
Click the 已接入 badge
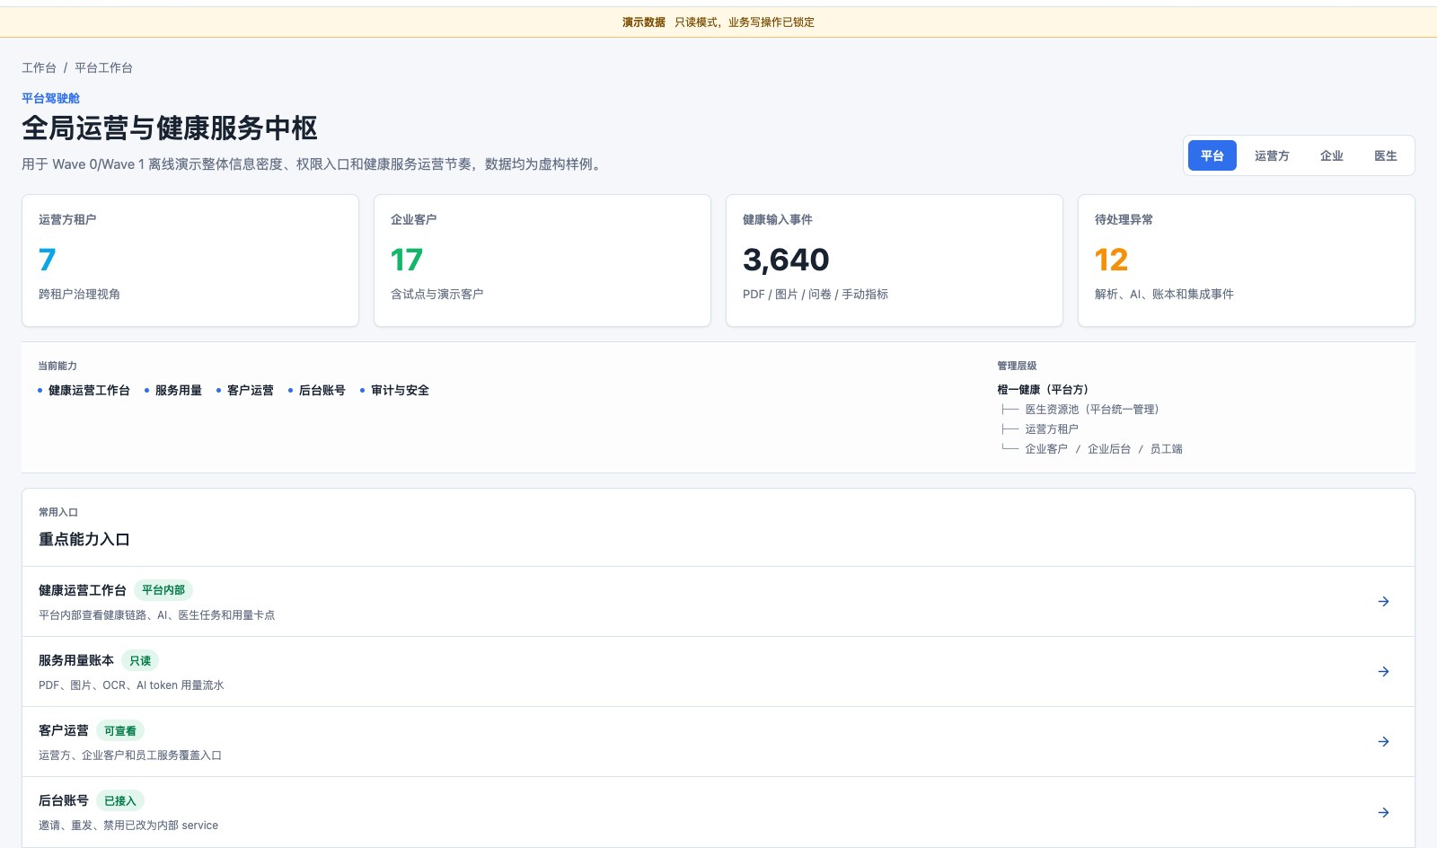click(120, 800)
